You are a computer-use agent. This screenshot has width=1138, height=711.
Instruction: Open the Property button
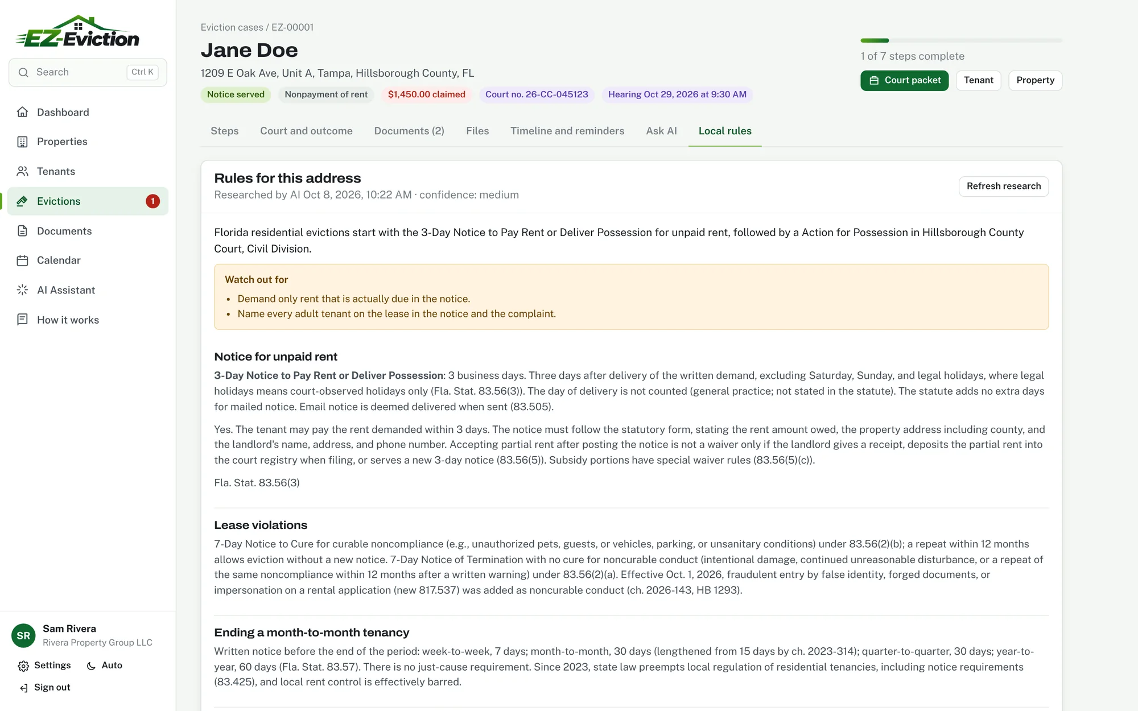tap(1035, 80)
